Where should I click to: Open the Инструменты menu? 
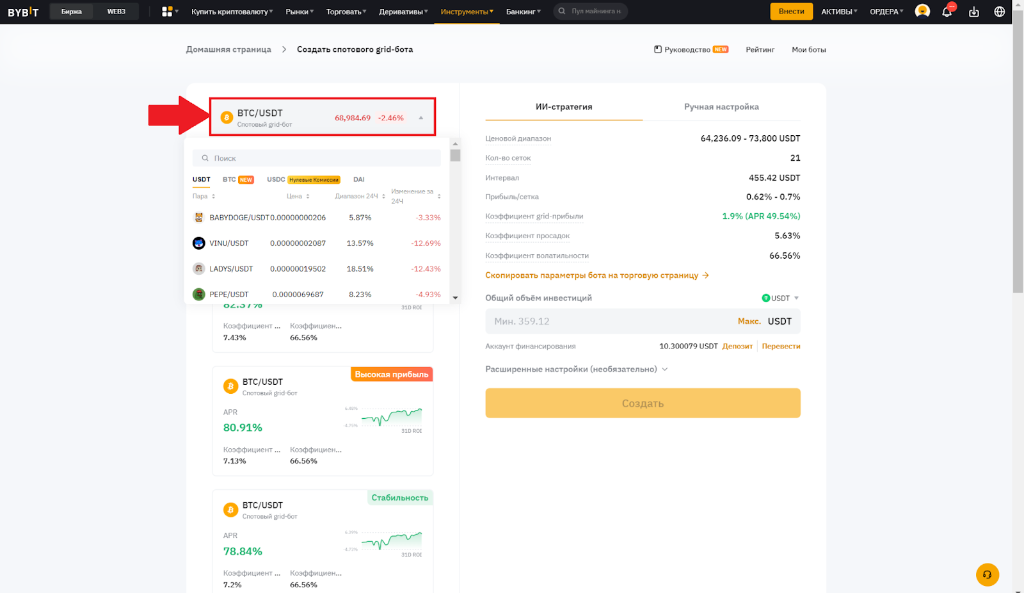467,12
